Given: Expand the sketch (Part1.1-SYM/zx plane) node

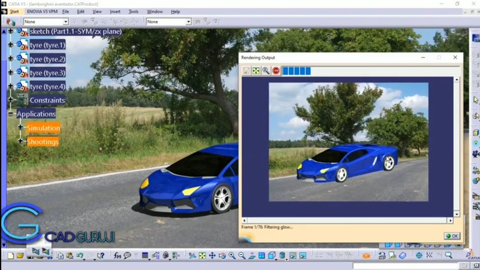Looking at the screenshot, I should pos(10,31).
